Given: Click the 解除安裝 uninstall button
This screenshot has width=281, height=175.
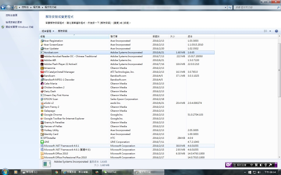Looking at the screenshot, I should (x=62, y=31).
